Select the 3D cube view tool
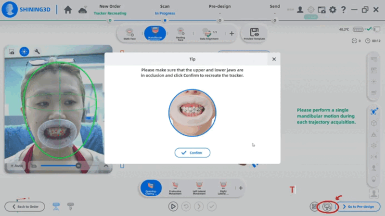The height and width of the screenshot is (216, 385). click(x=374, y=123)
